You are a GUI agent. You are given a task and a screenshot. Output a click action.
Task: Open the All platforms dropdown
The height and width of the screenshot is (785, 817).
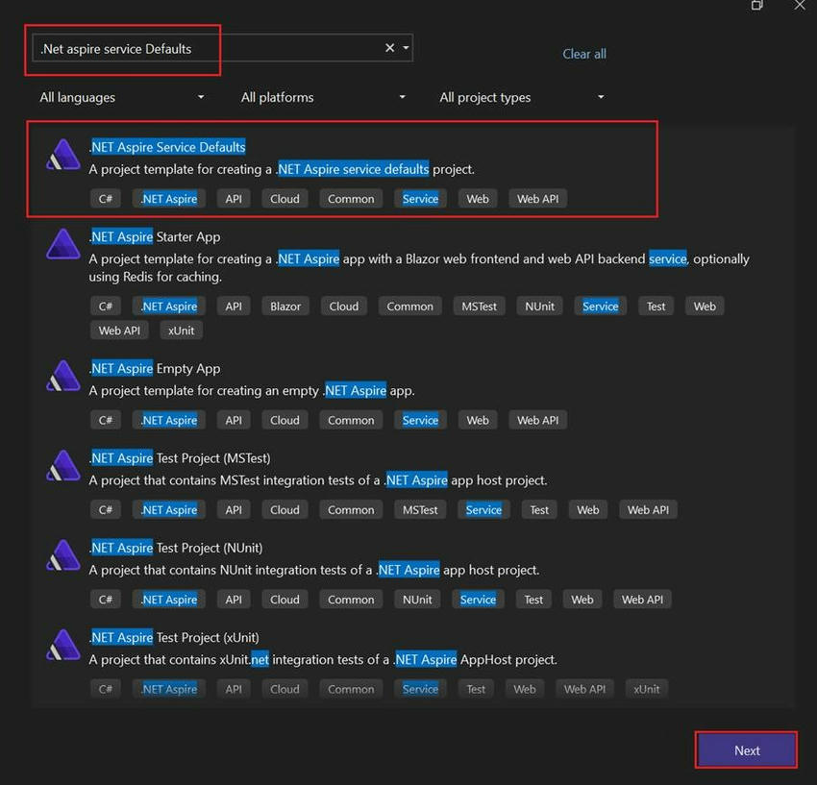coord(324,97)
